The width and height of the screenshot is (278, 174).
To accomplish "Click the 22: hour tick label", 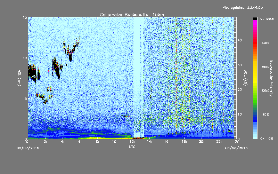I will [x=219, y=142].
